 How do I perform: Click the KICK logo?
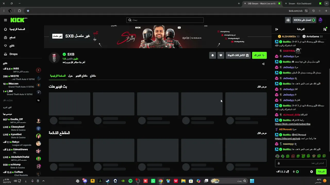(x=19, y=20)
